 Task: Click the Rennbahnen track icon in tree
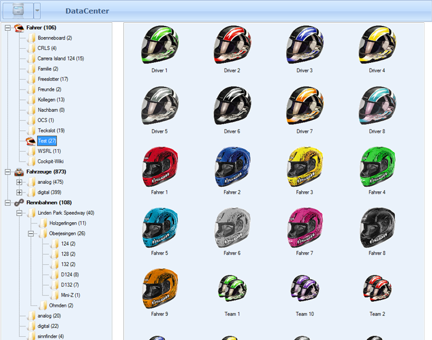[19, 202]
